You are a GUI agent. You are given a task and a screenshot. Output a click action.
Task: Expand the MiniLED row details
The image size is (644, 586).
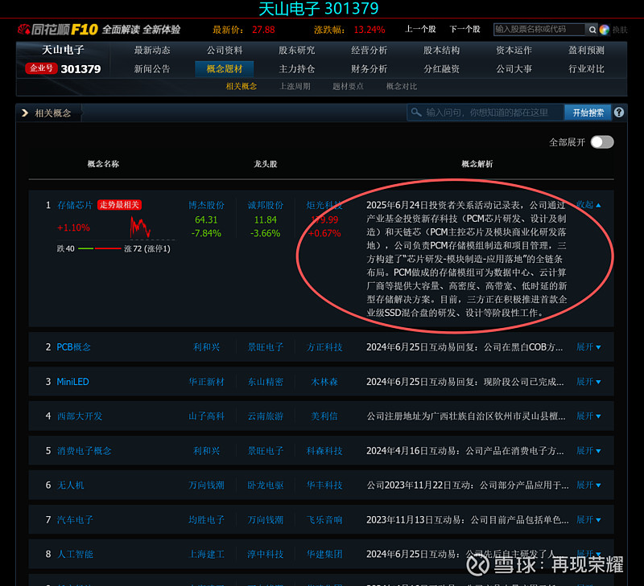[x=588, y=381]
